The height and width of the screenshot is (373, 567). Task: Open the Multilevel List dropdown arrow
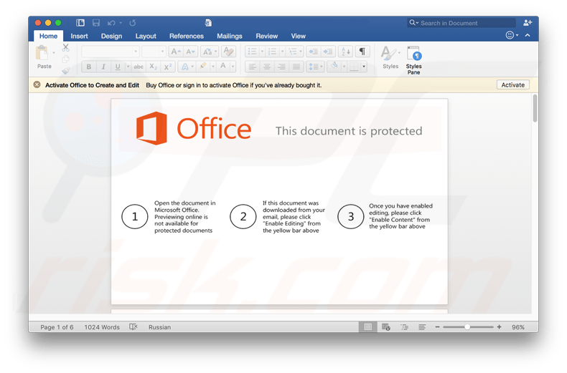(301, 52)
